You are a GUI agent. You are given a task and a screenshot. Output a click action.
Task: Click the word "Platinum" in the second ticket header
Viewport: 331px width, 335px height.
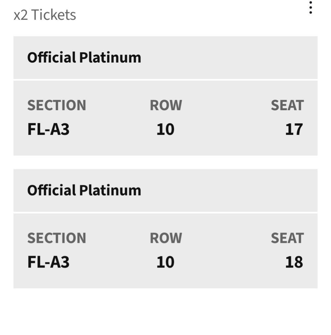pos(110,191)
